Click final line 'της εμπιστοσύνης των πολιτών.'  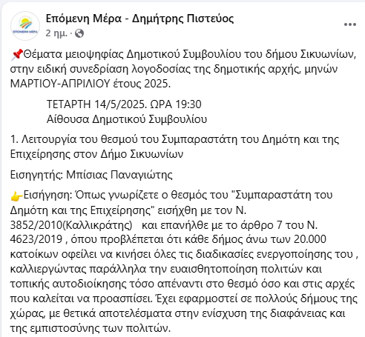pos(91,329)
